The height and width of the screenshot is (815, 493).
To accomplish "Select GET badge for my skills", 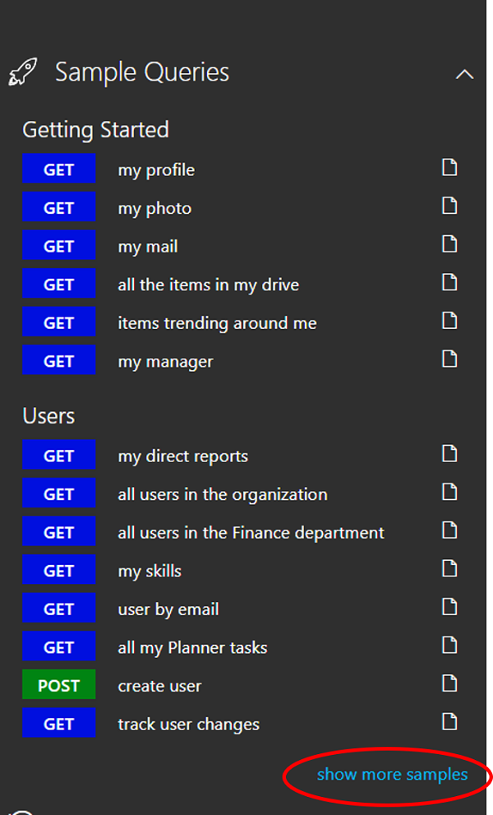I will click(x=58, y=571).
